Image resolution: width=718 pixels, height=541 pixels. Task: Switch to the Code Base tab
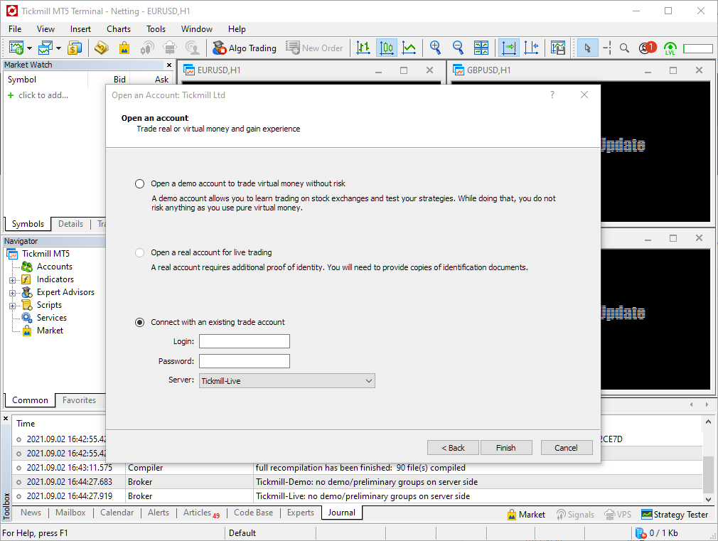(253, 513)
